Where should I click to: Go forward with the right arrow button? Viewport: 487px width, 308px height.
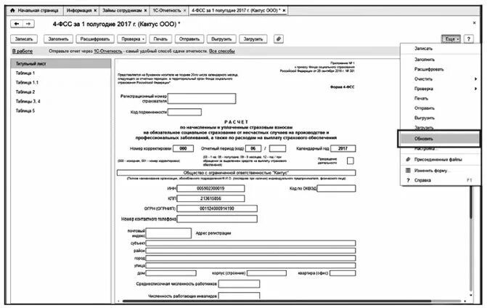(x=28, y=24)
